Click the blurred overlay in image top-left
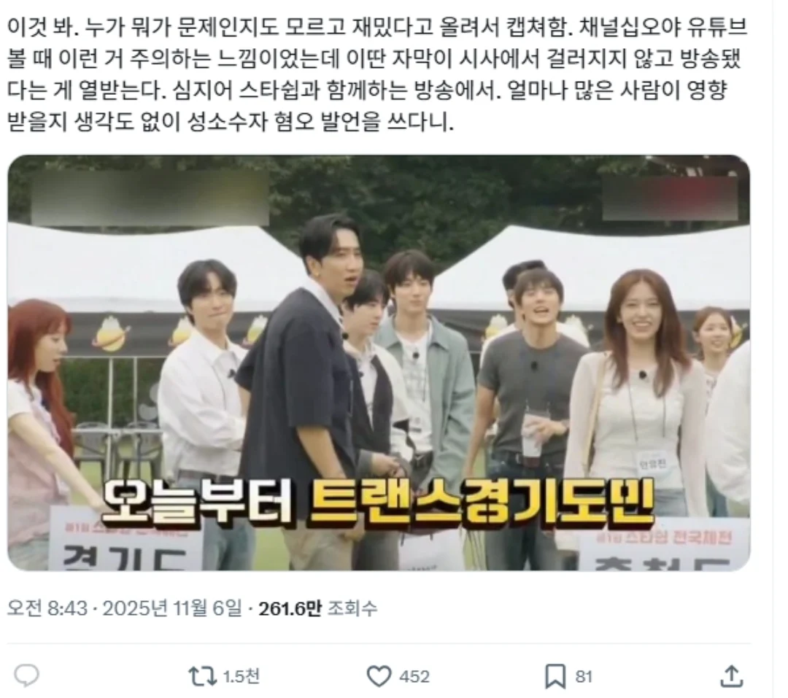788x698 pixels. [x=150, y=198]
